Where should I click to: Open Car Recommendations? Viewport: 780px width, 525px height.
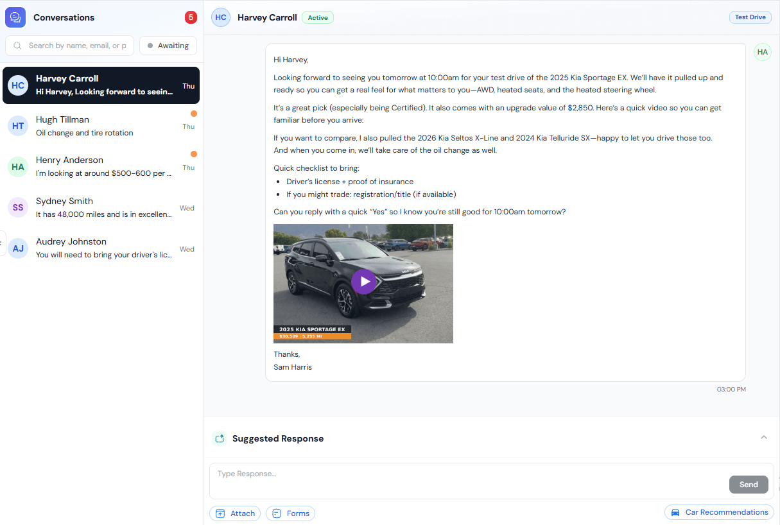[719, 512]
